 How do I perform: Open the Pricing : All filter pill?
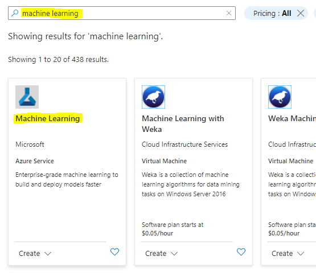click(x=272, y=13)
